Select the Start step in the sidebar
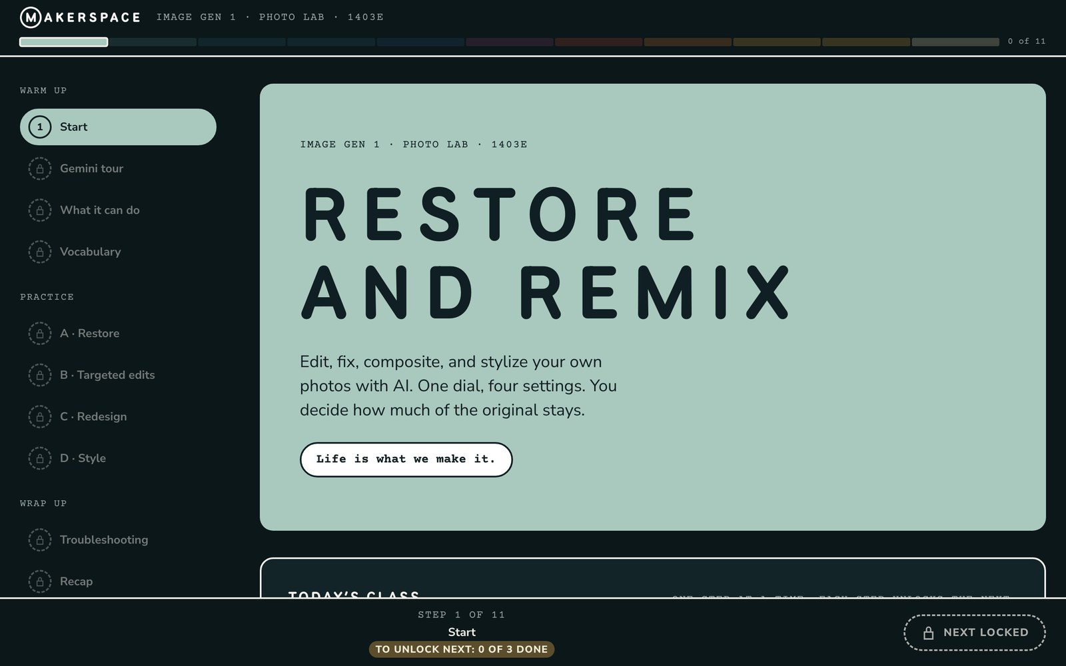Image resolution: width=1066 pixels, height=666 pixels. pos(118,127)
